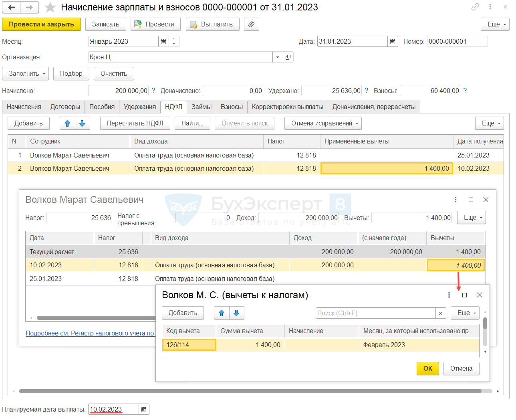Screen dimensions: 516x420
Task: Increase month with stepper up arrow
Action: 174,39
